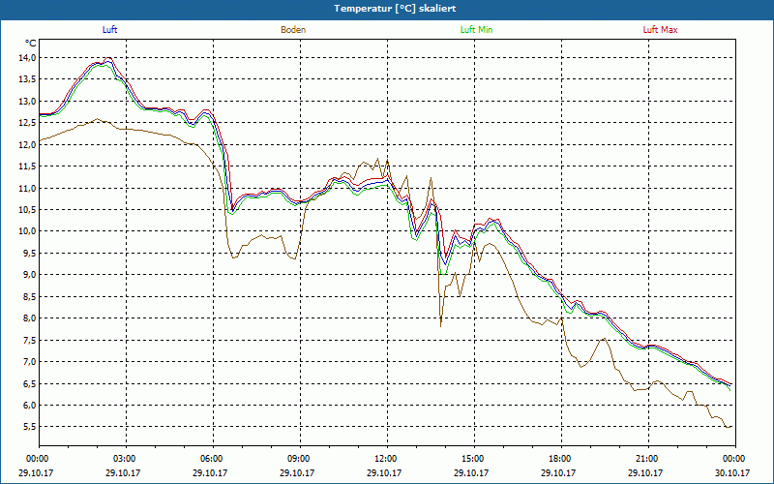Image resolution: width=774 pixels, height=484 pixels.
Task: Click the °C unit label
Action: pos(31,43)
